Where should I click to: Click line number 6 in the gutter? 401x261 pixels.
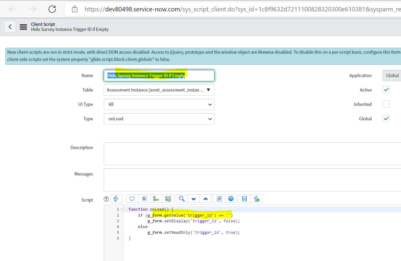click(x=118, y=238)
